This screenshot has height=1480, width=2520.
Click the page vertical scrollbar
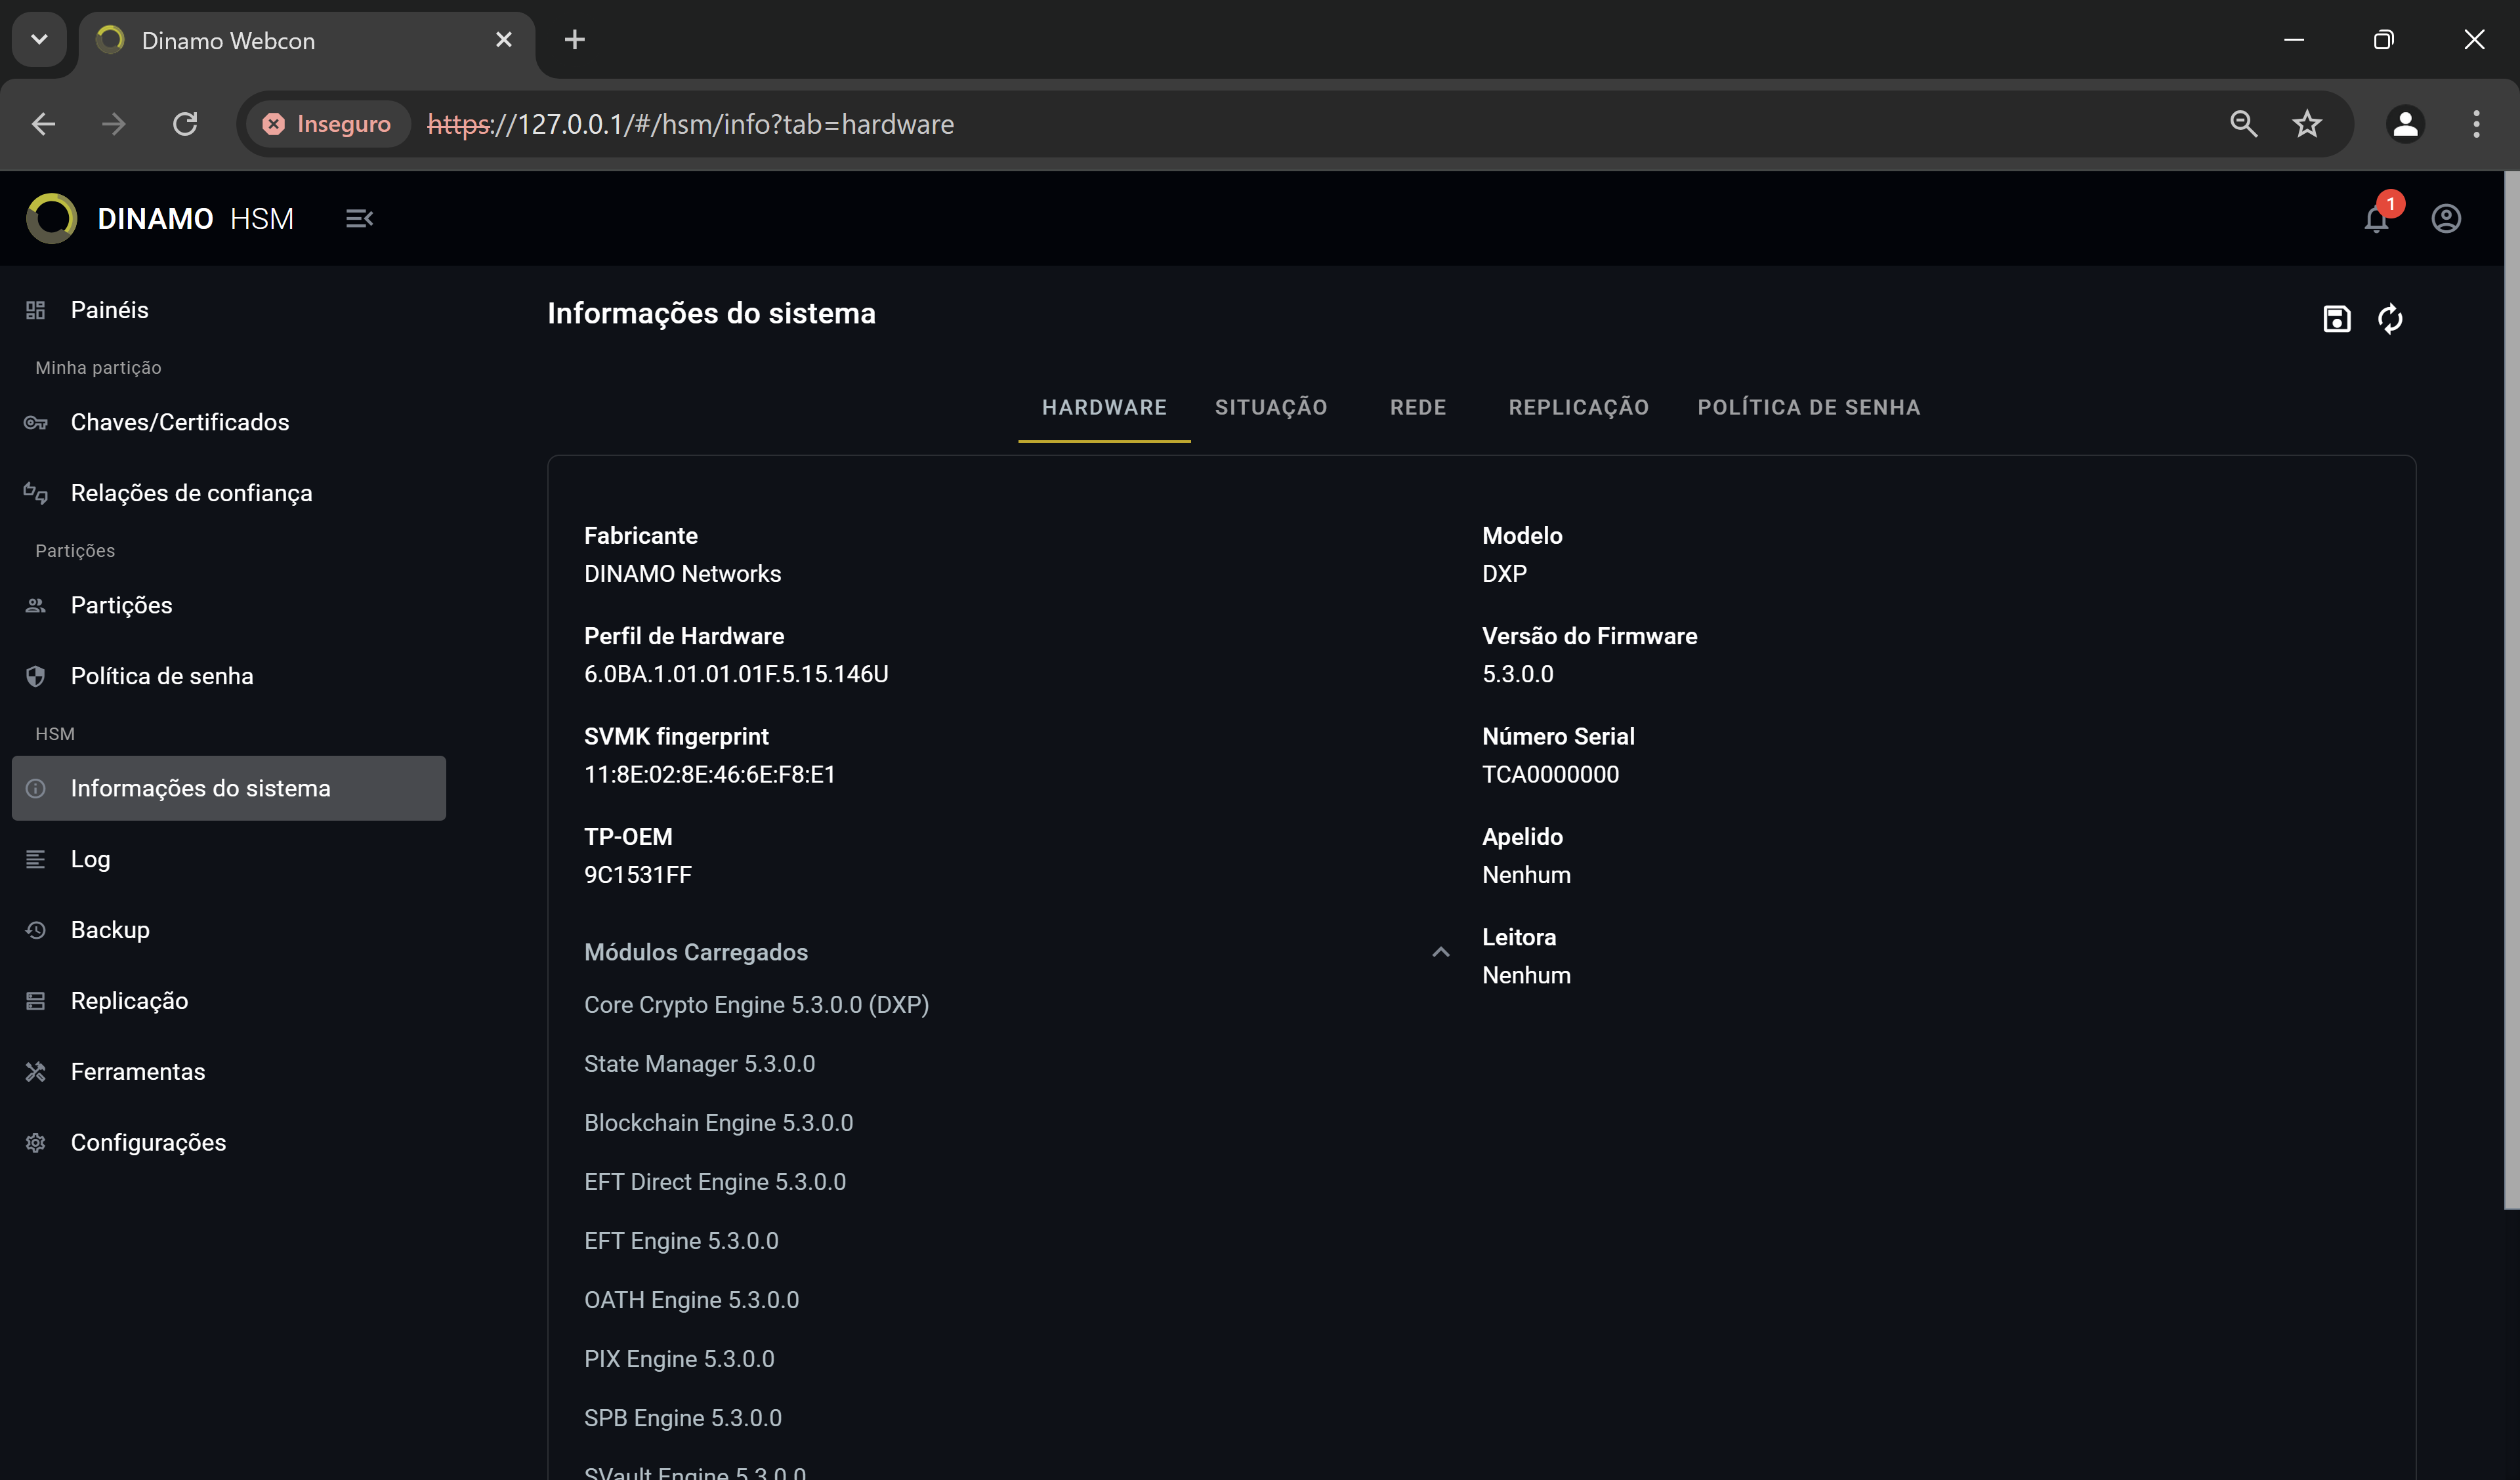coord(2511,690)
